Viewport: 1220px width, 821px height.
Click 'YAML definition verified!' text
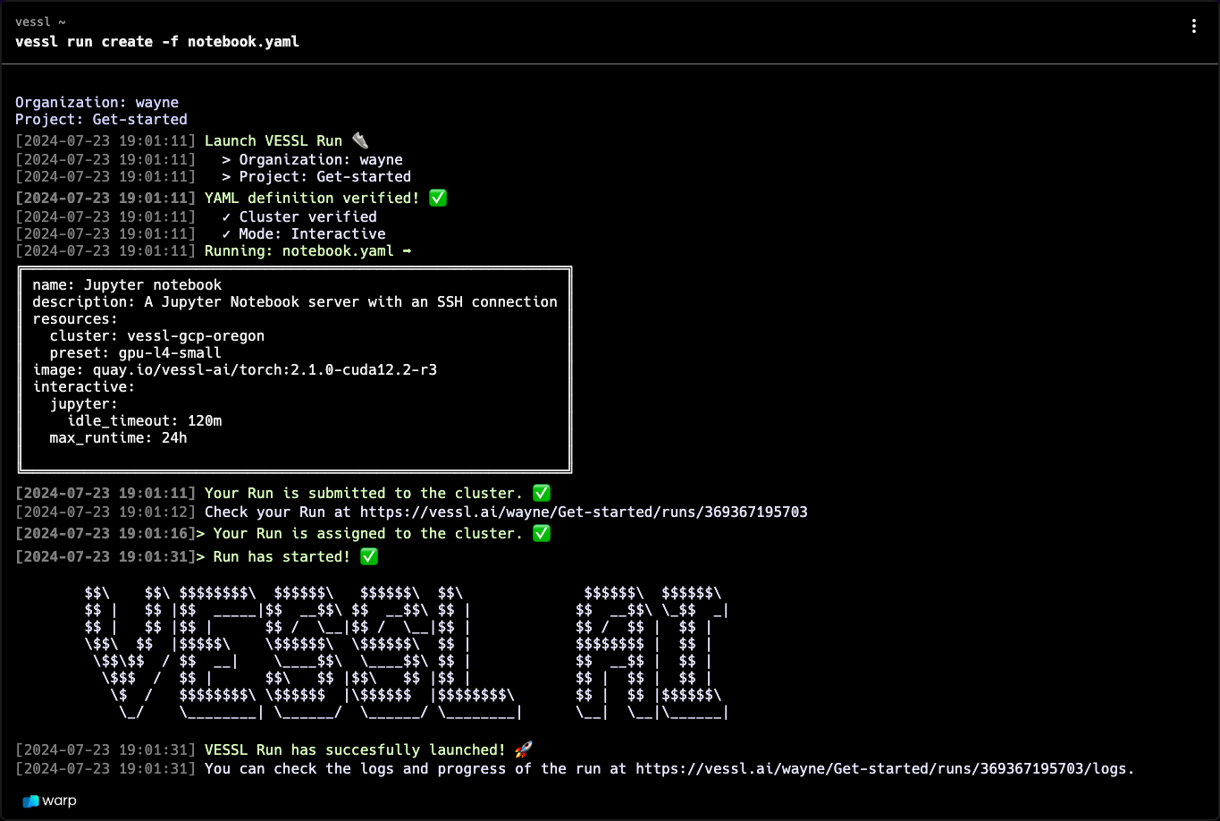point(312,198)
